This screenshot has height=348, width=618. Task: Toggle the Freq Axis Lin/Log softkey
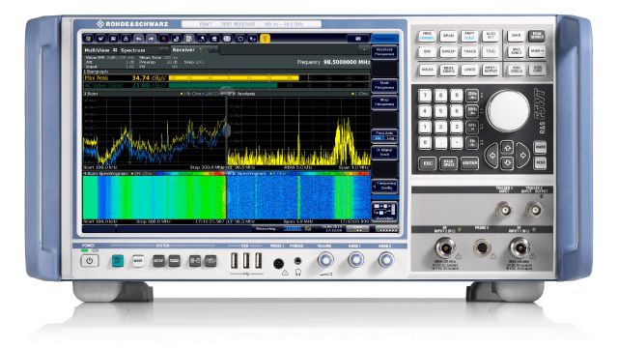384,135
